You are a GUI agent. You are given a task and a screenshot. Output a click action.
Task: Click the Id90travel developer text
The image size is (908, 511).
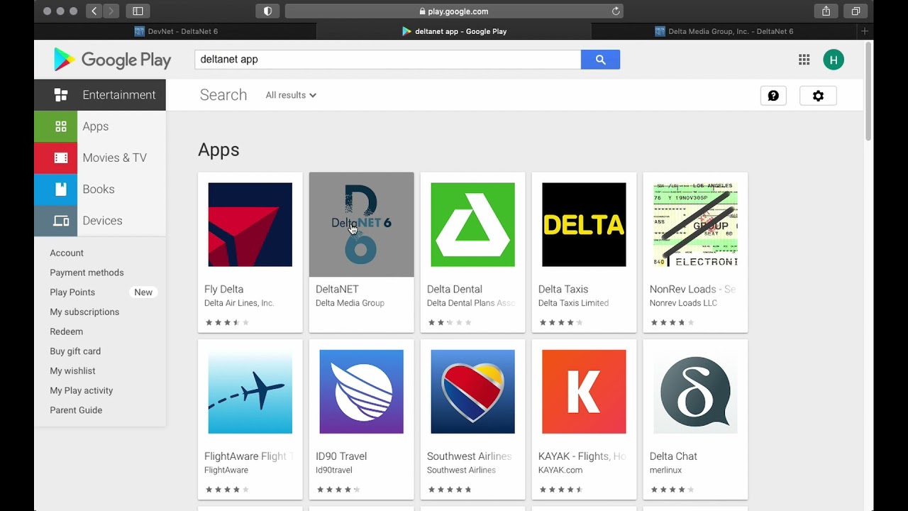pyautogui.click(x=334, y=470)
